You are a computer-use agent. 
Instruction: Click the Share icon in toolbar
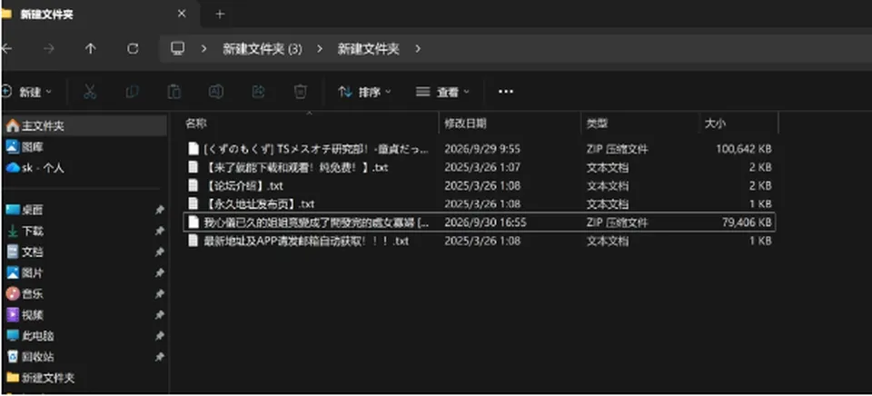(x=258, y=92)
